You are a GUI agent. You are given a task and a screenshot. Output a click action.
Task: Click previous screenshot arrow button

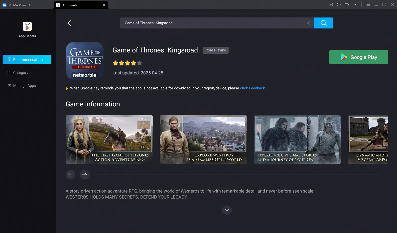[x=70, y=175]
